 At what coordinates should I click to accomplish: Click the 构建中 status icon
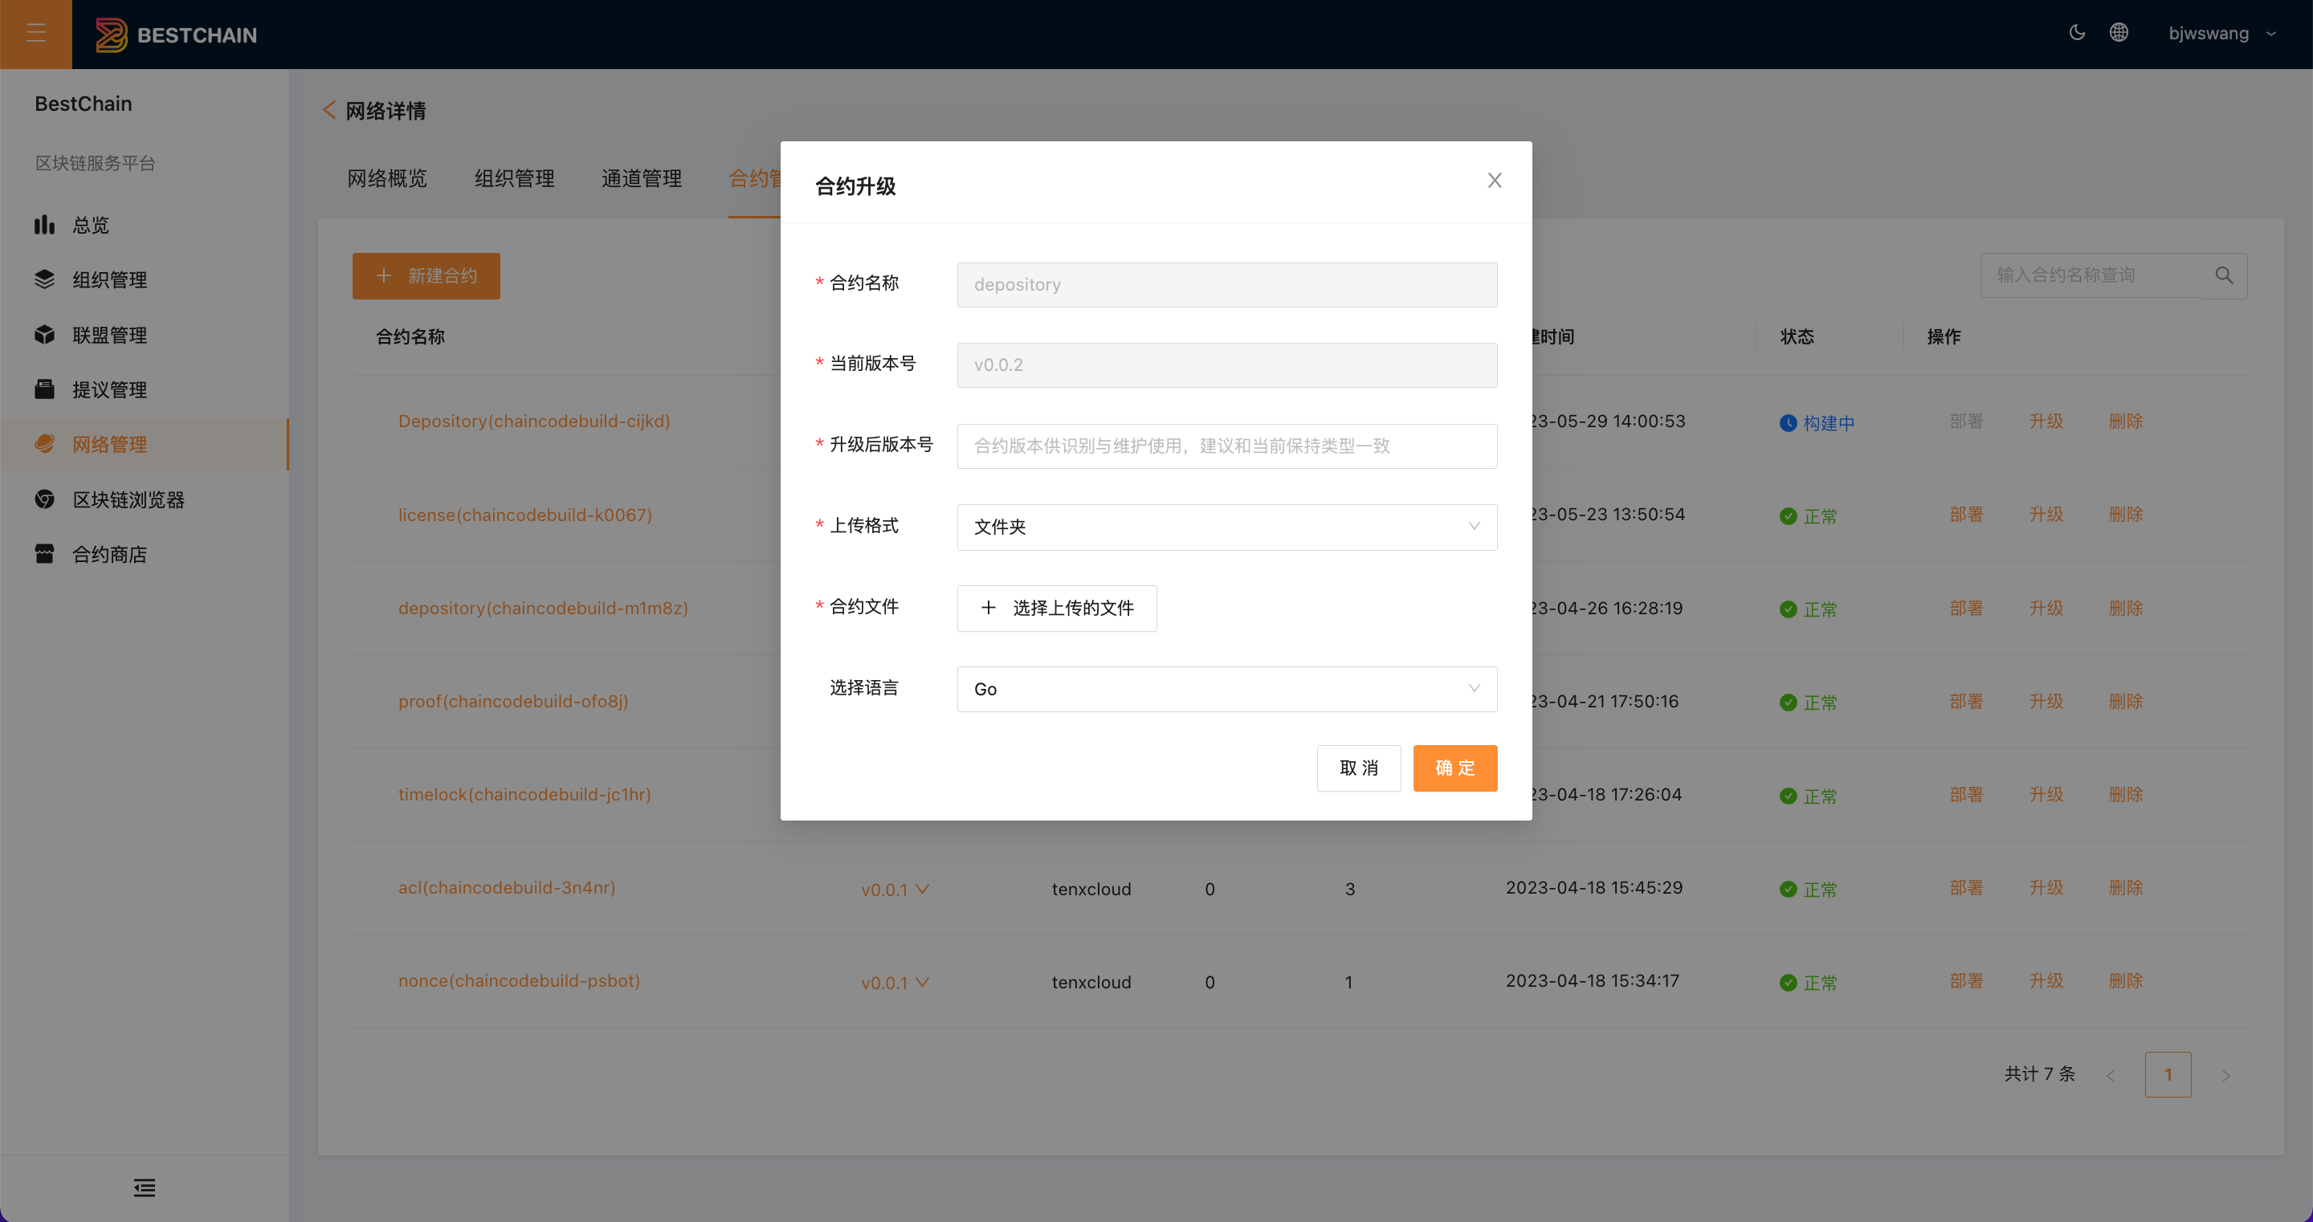(1788, 423)
